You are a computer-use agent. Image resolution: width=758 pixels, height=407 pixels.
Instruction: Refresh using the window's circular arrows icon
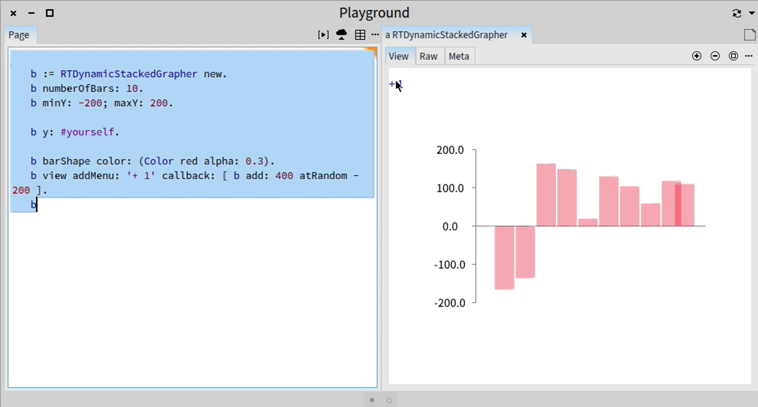(737, 13)
